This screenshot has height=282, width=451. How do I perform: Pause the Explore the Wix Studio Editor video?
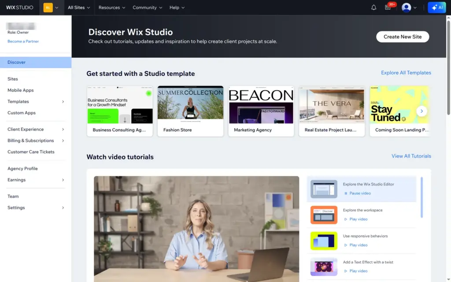pos(358,193)
